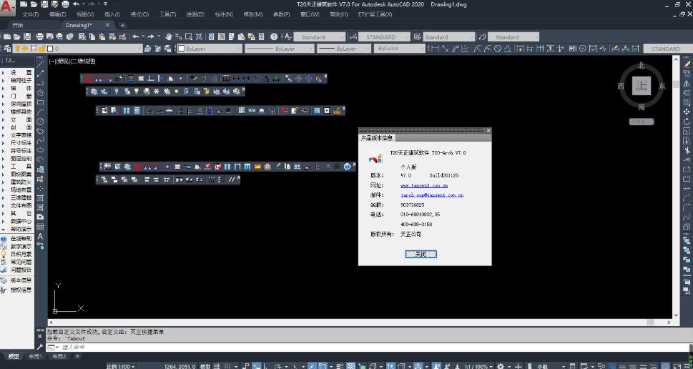Click the Undo arrow in standard toolbar
The width and height of the screenshot is (693, 369).
[136, 36]
